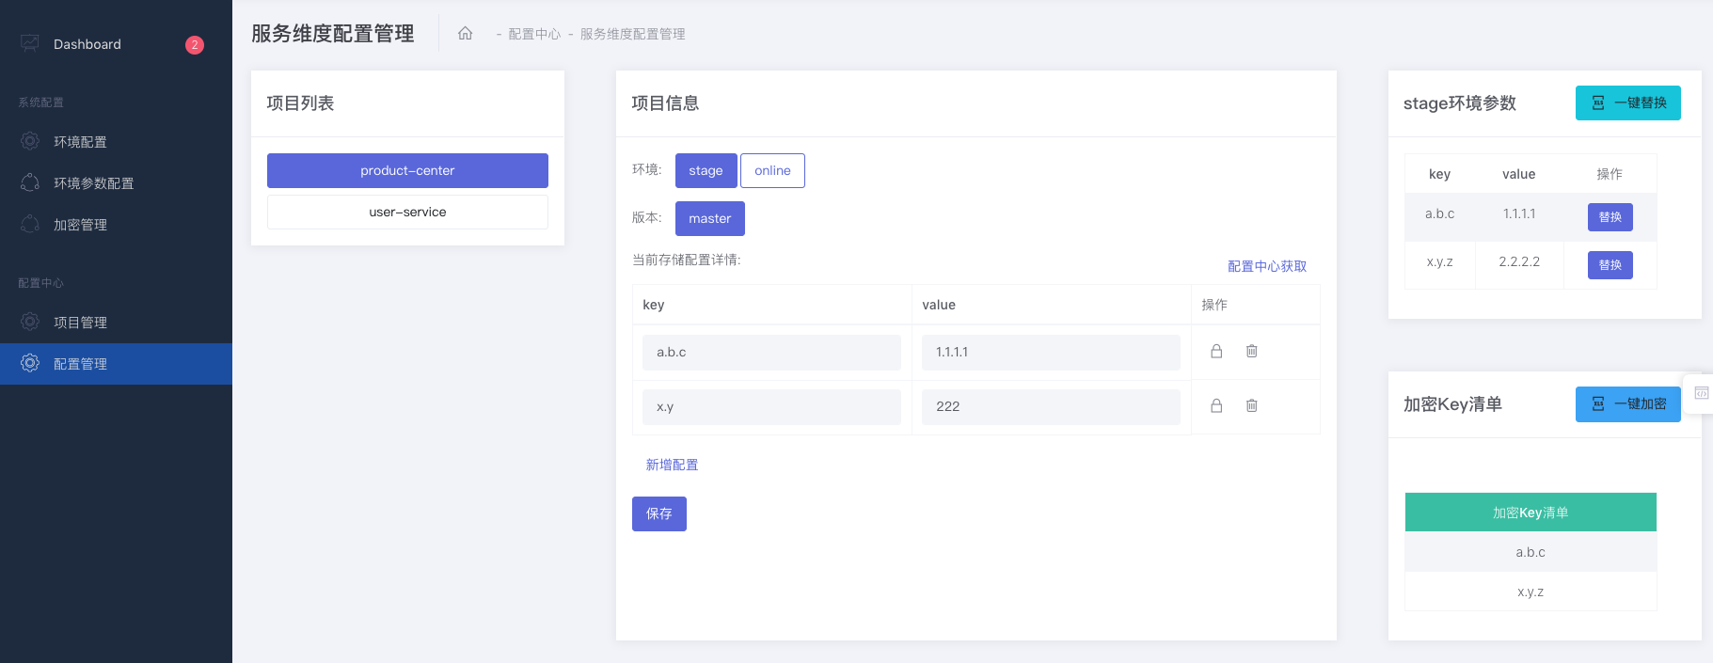This screenshot has width=1713, height=663.
Task: Click the gear icon beside 配置管理
Action: coord(30,363)
